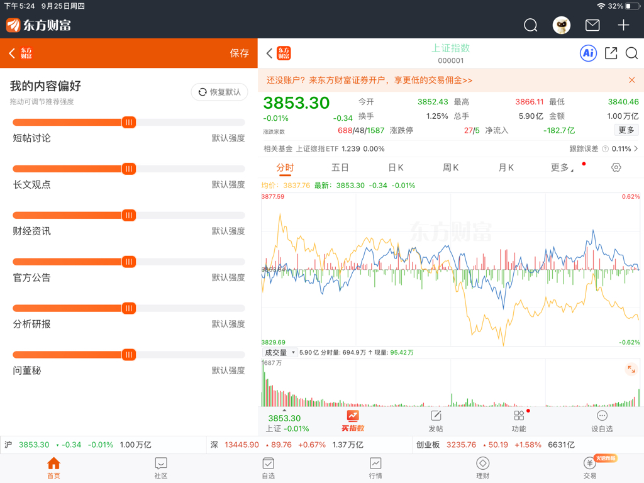
Task: Go back from the content preferences panel
Action: tap(12, 53)
